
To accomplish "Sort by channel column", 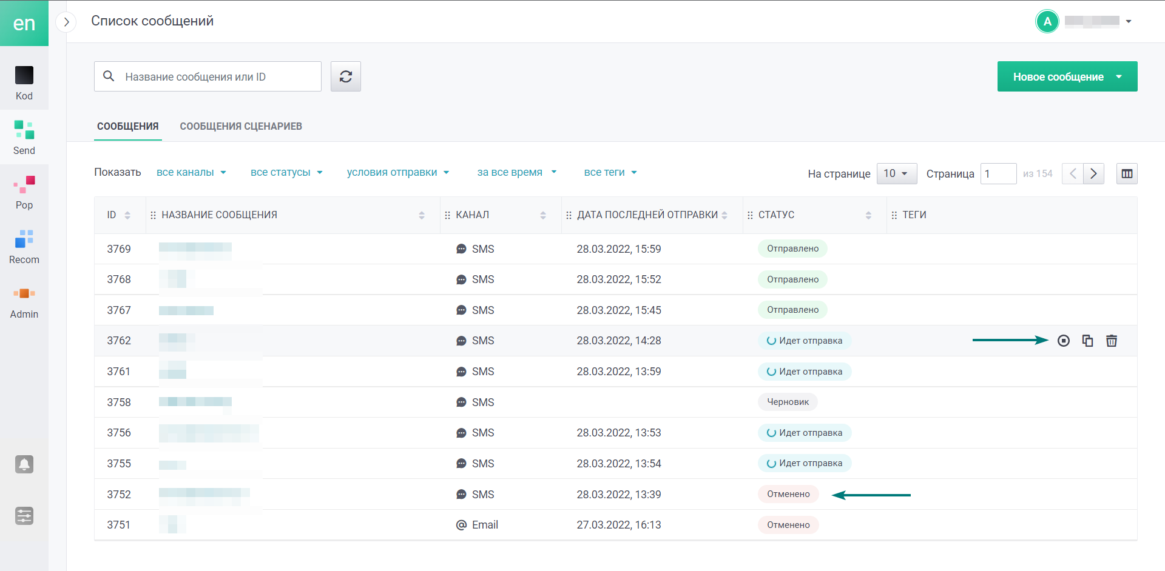I will click(x=543, y=215).
